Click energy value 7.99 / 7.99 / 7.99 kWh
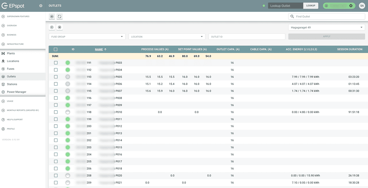Viewport: 368px width, 188px height. tap(305, 77)
